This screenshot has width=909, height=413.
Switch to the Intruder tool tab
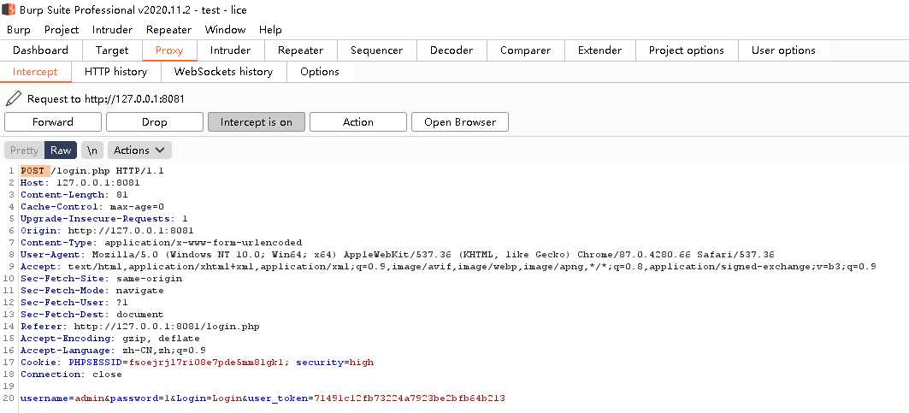click(230, 50)
